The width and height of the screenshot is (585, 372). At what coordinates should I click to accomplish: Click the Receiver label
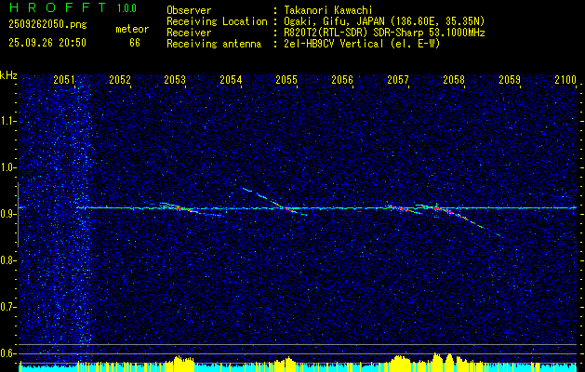point(189,33)
